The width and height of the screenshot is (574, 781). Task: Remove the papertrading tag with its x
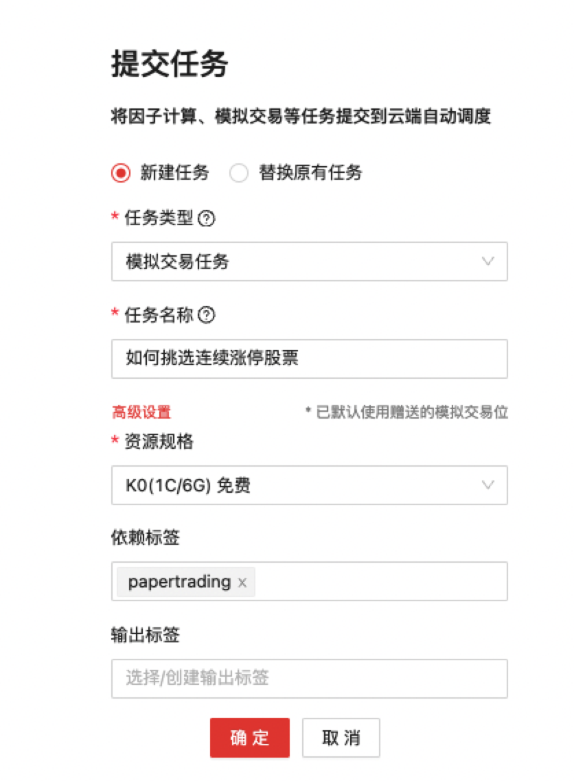tap(242, 583)
